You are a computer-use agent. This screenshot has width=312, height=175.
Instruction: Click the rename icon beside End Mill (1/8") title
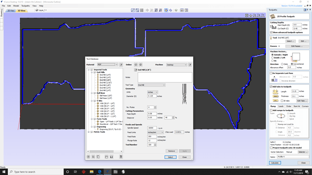pyautogui.click(x=136, y=70)
